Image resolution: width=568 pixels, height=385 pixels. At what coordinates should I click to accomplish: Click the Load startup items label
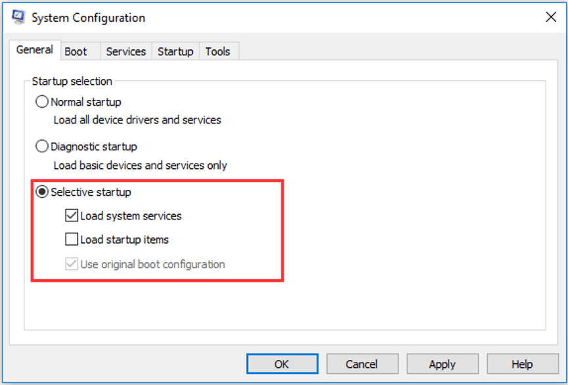click(125, 240)
